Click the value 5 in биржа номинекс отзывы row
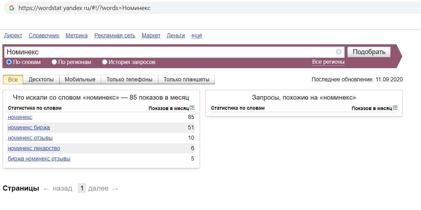421x210 pixels. click(193, 159)
